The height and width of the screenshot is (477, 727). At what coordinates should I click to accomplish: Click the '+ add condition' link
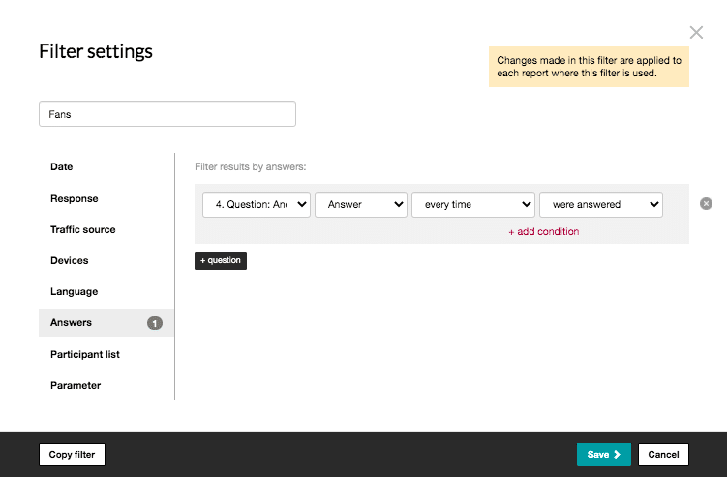543,232
